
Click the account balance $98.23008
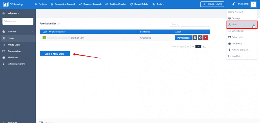[x=243, y=4]
